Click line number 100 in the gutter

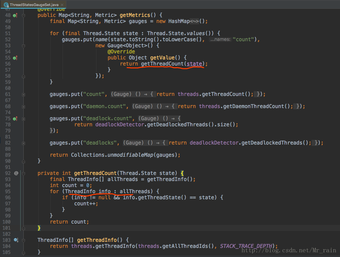point(6,222)
